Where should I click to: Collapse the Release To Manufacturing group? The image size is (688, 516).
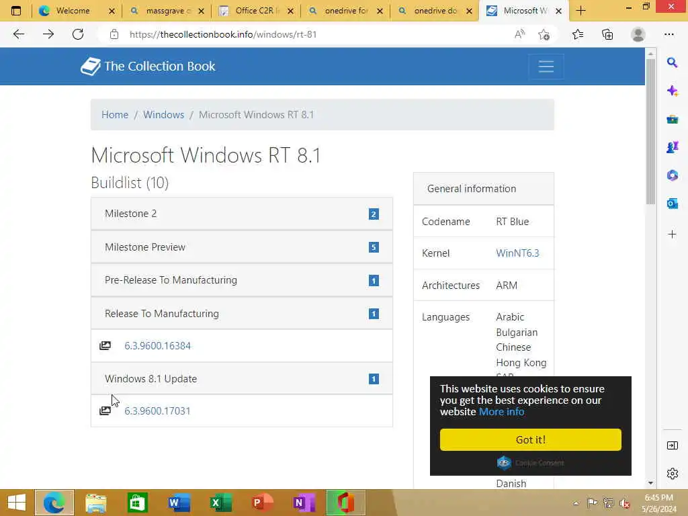(x=242, y=314)
